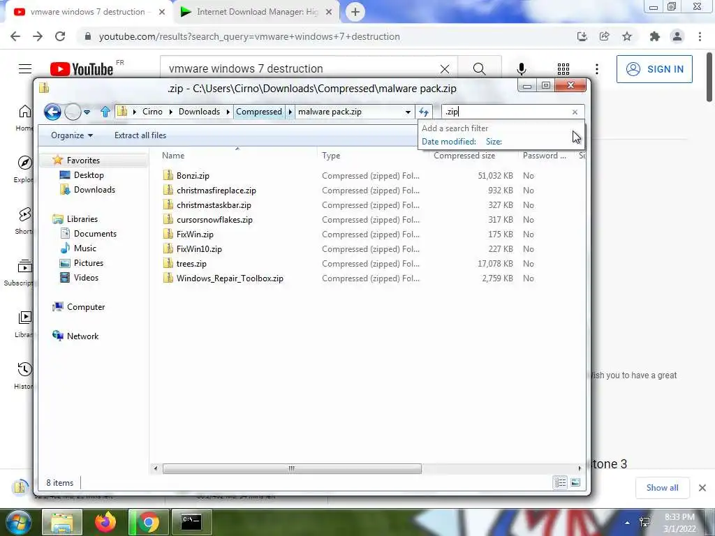This screenshot has width=715, height=536.
Task: Select Downloads breadcrumb in address bar
Action: [199, 112]
